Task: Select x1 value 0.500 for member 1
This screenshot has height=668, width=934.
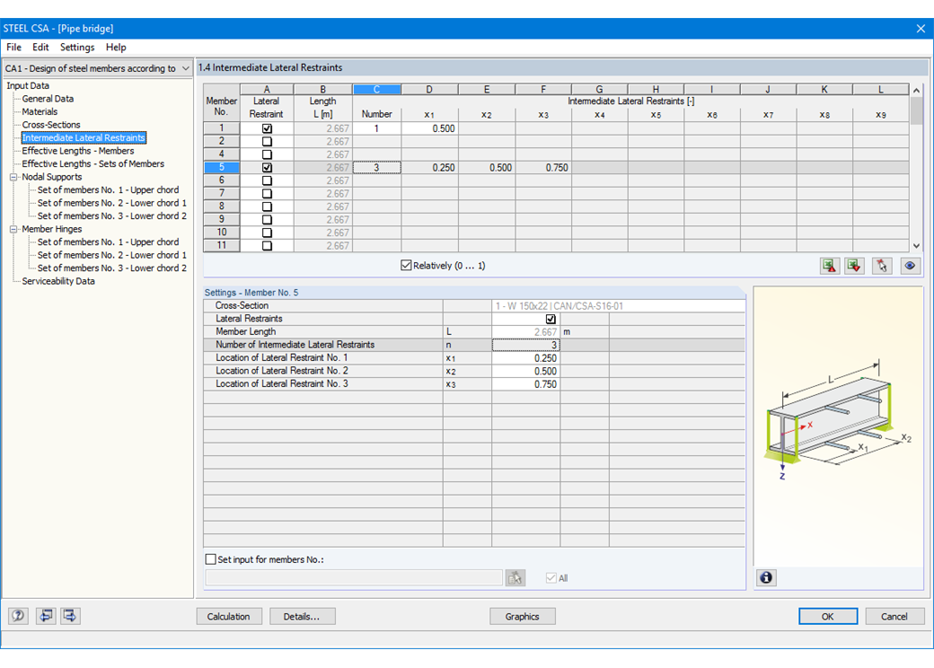Action: coord(429,128)
